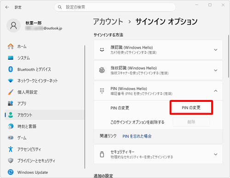This screenshot has height=178, width=230.
Task: Click the 関連リンク label
Action: coord(108,136)
